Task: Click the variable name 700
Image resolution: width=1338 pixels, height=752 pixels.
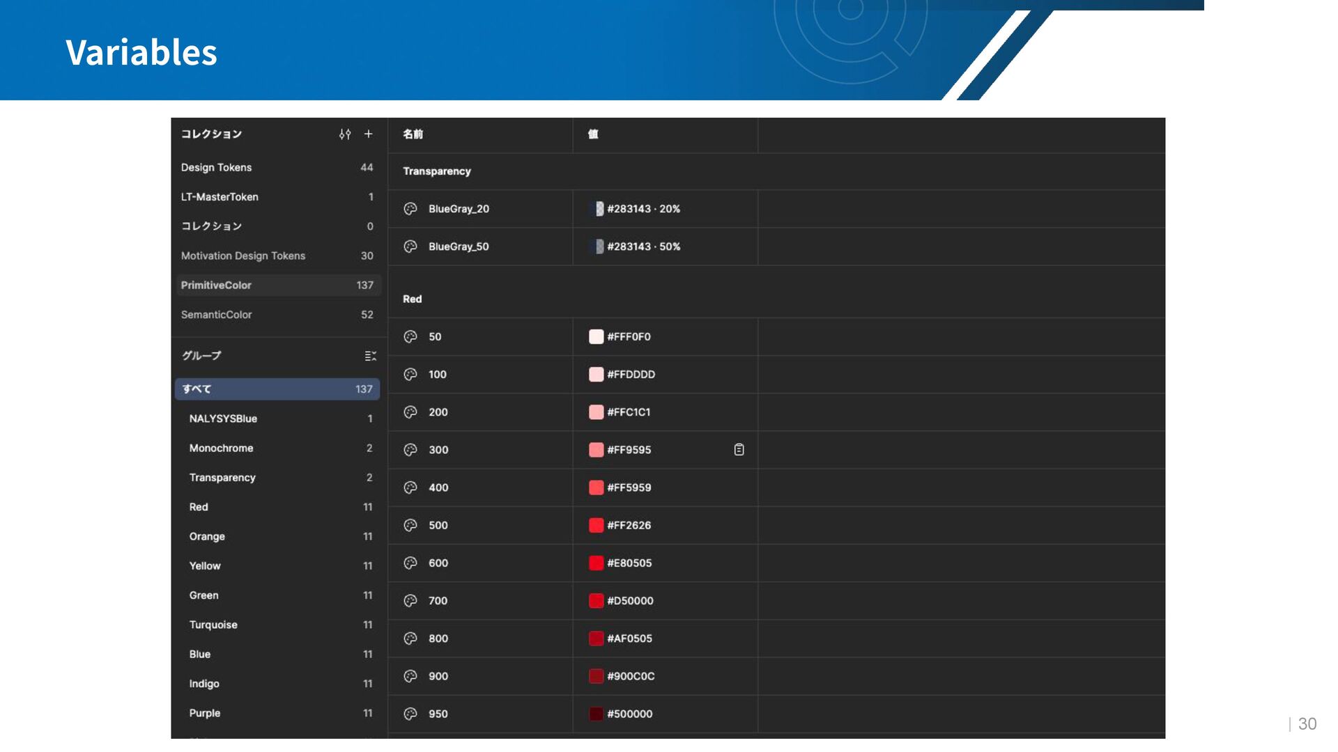Action: coord(438,601)
